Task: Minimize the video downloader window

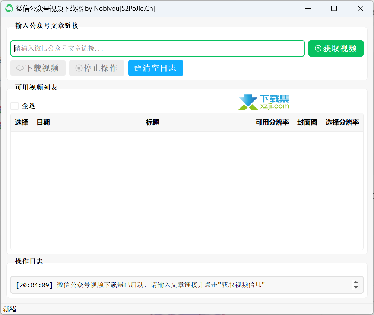Action: [308, 8]
